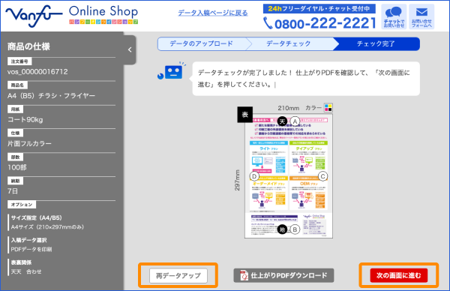The height and width of the screenshot is (291, 450).
Task: Click quantity value 100部
Action: [17, 167]
